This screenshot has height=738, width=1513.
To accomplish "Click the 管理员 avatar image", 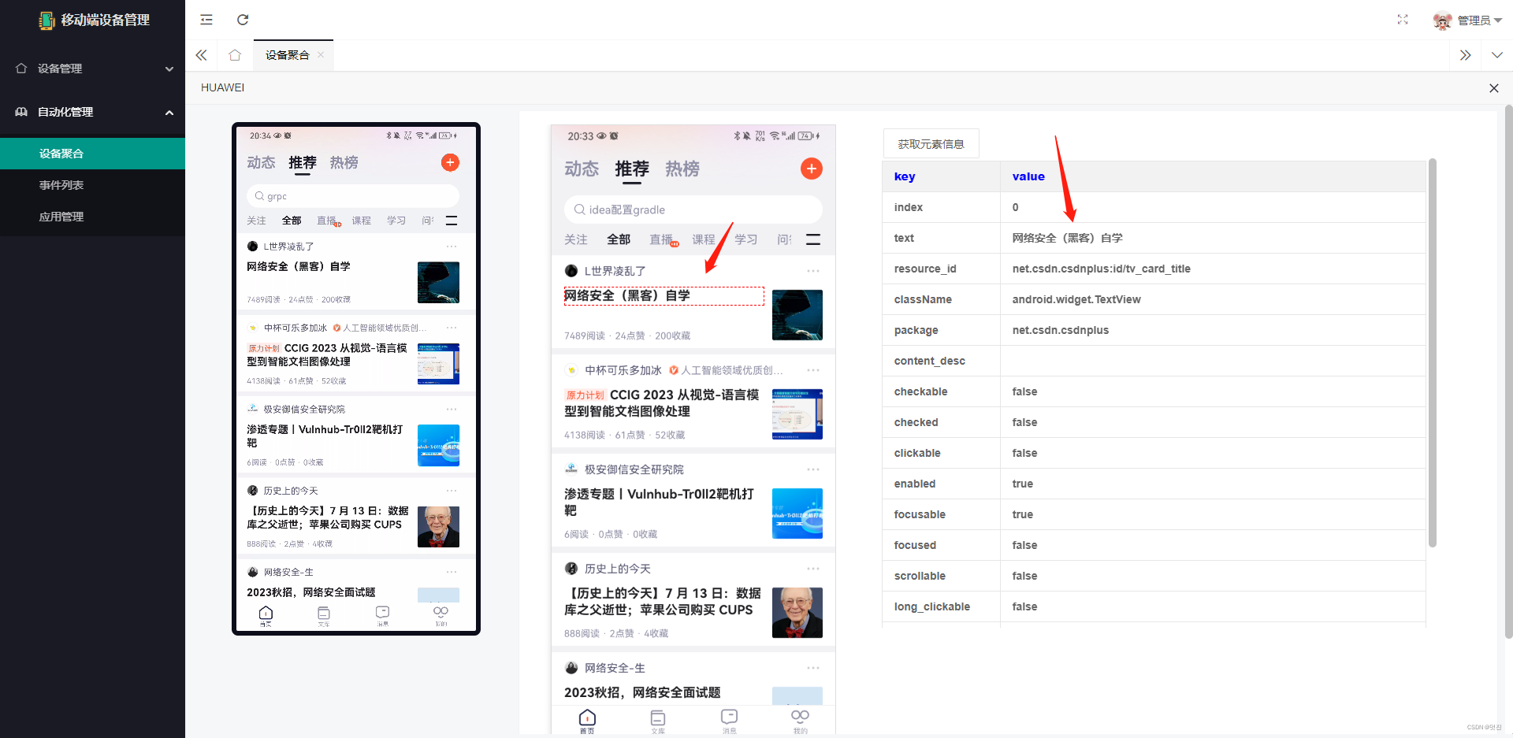I will [x=1442, y=20].
